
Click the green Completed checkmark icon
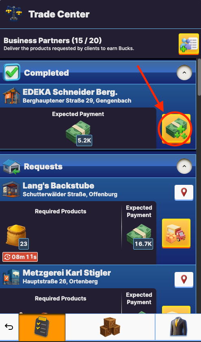(11, 72)
